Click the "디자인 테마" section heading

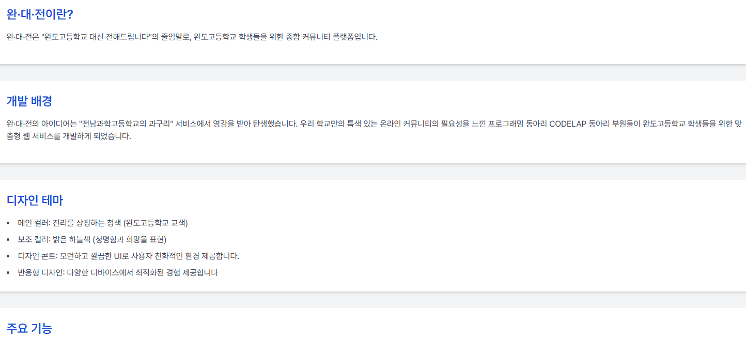pos(35,200)
